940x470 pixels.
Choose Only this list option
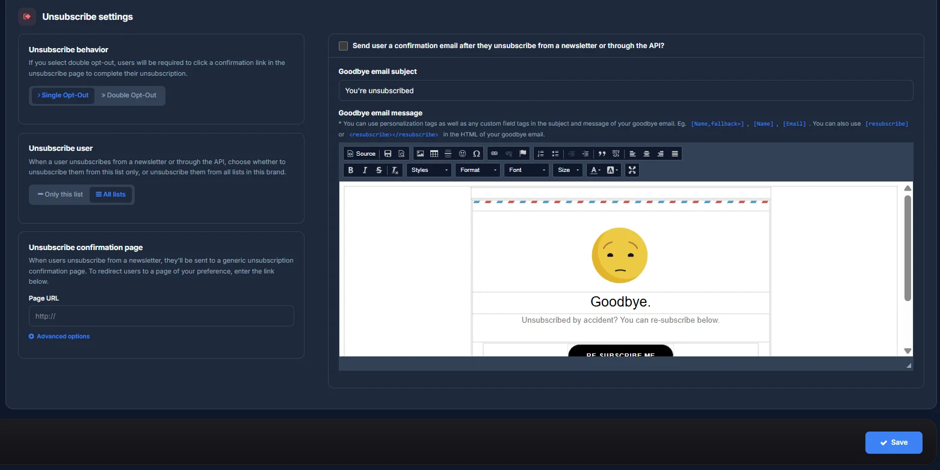tap(60, 195)
